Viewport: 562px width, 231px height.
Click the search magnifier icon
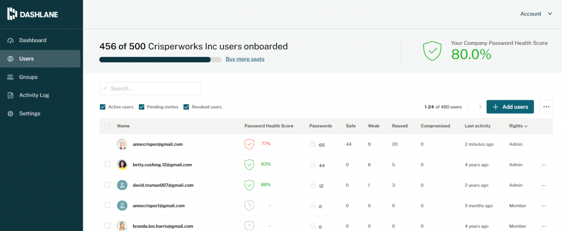(105, 88)
